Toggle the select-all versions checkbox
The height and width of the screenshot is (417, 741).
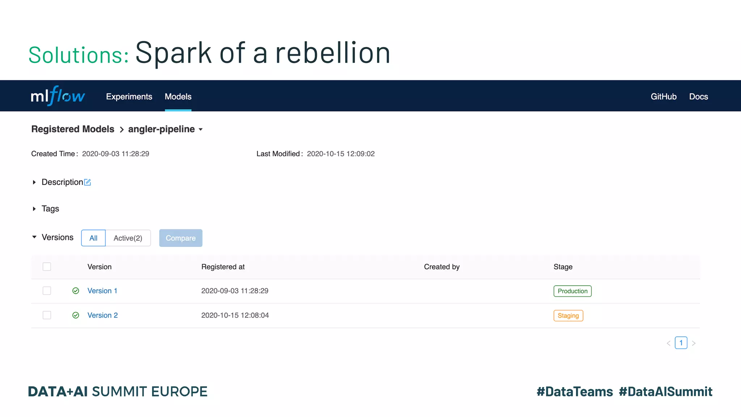click(x=47, y=267)
